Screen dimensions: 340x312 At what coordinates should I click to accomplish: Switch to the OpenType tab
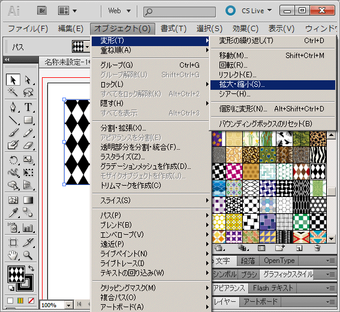click(279, 260)
